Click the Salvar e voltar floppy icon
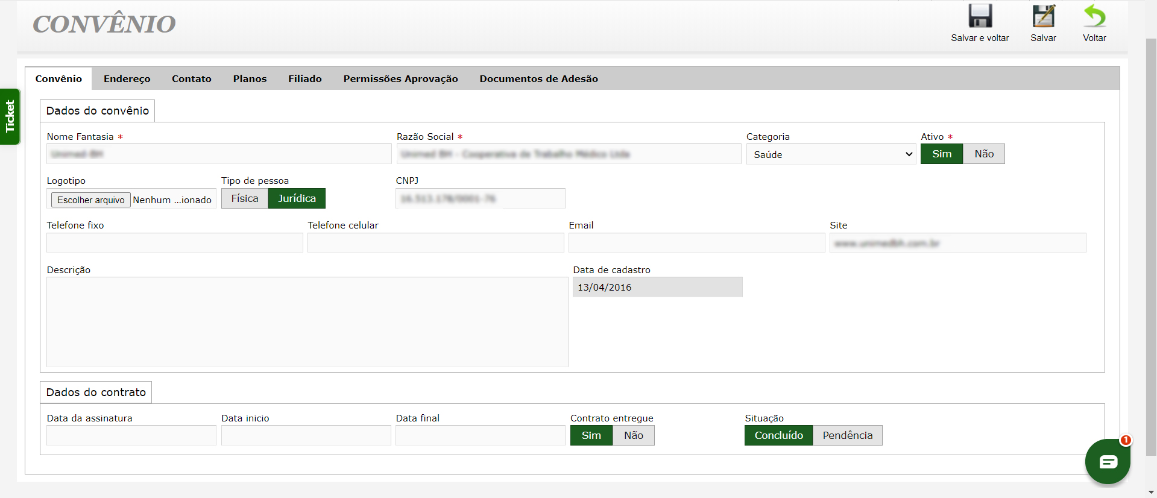Viewport: 1157px width, 498px height. 980,17
